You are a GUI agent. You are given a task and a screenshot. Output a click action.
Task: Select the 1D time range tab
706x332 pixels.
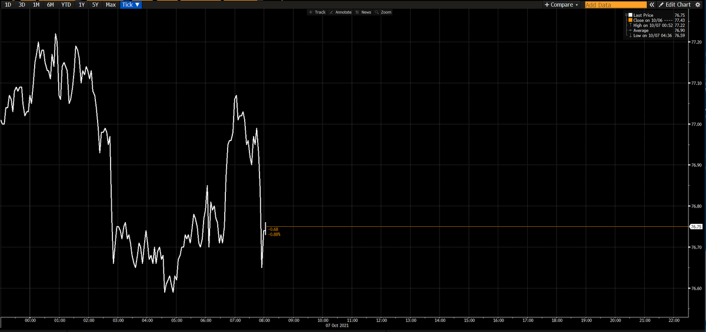pos(8,4)
